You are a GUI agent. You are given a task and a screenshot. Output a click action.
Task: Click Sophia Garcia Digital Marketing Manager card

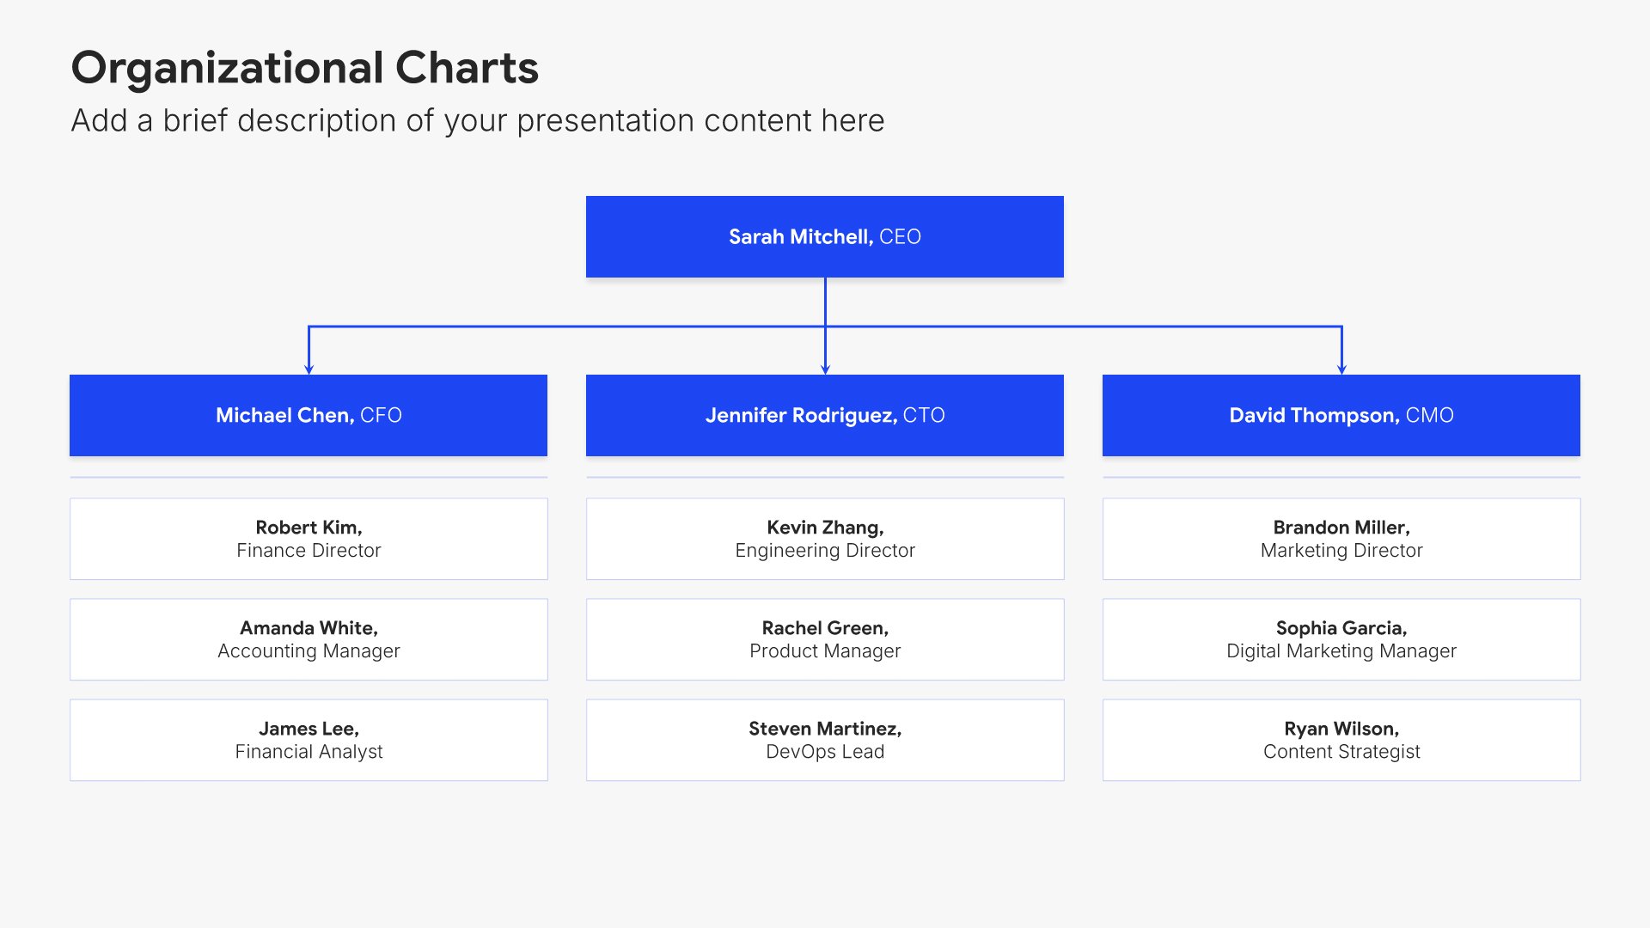click(1341, 639)
